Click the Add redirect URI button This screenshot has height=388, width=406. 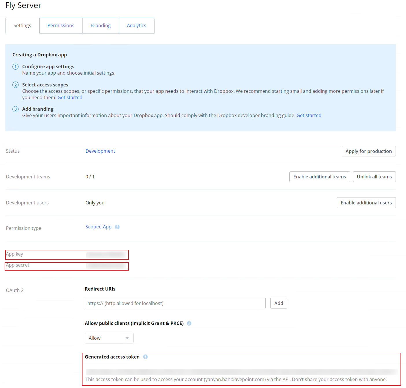(279, 303)
